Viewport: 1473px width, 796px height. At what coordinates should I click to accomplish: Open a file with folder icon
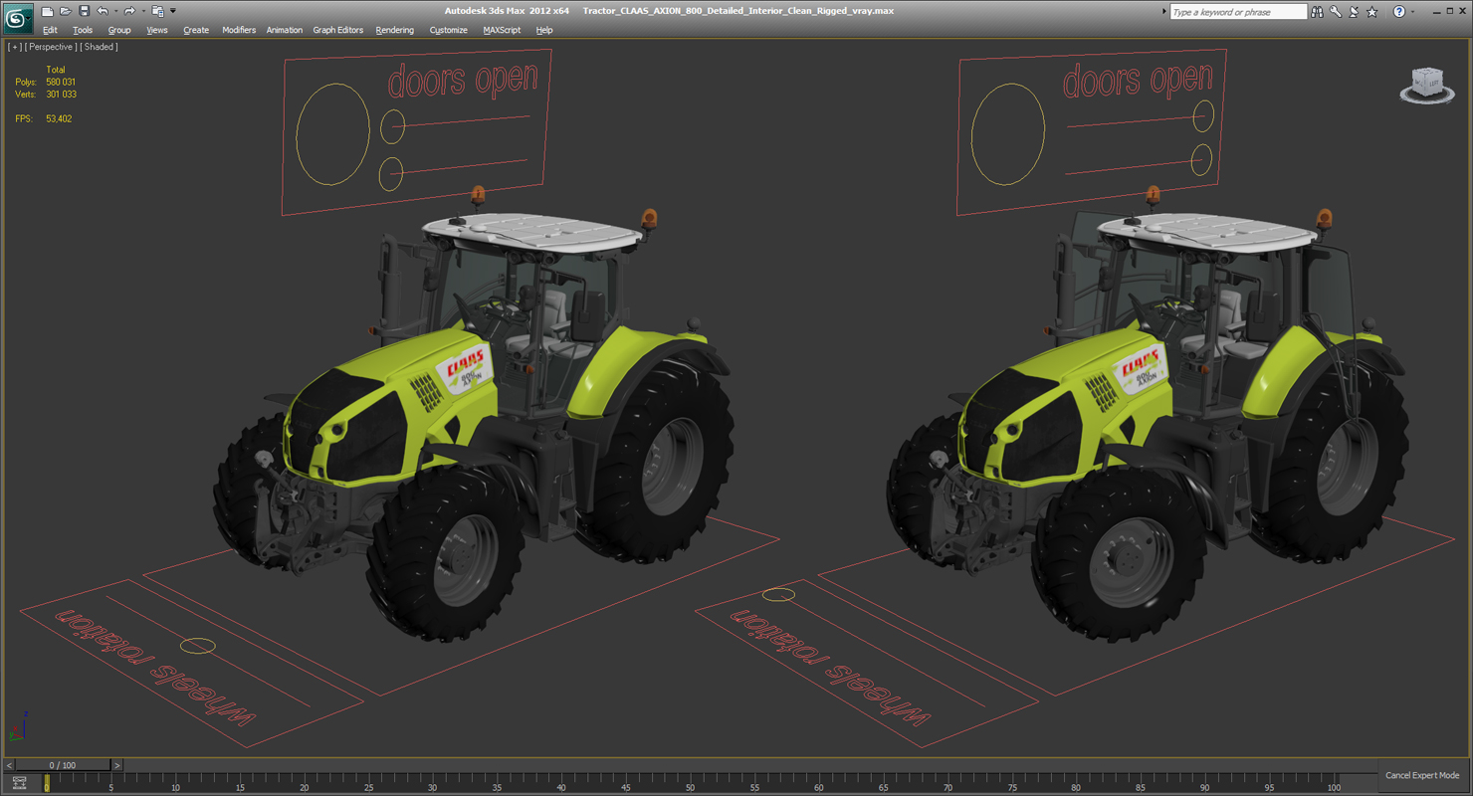click(x=65, y=11)
